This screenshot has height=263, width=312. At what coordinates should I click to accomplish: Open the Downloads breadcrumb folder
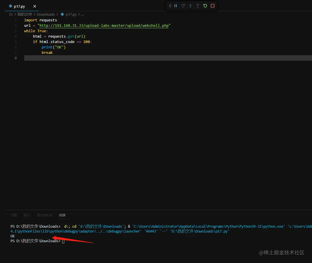click(46, 14)
